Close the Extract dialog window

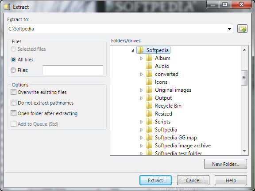point(241,4)
